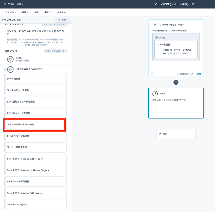Open the ファイル dropdown menu

click(11, 12)
